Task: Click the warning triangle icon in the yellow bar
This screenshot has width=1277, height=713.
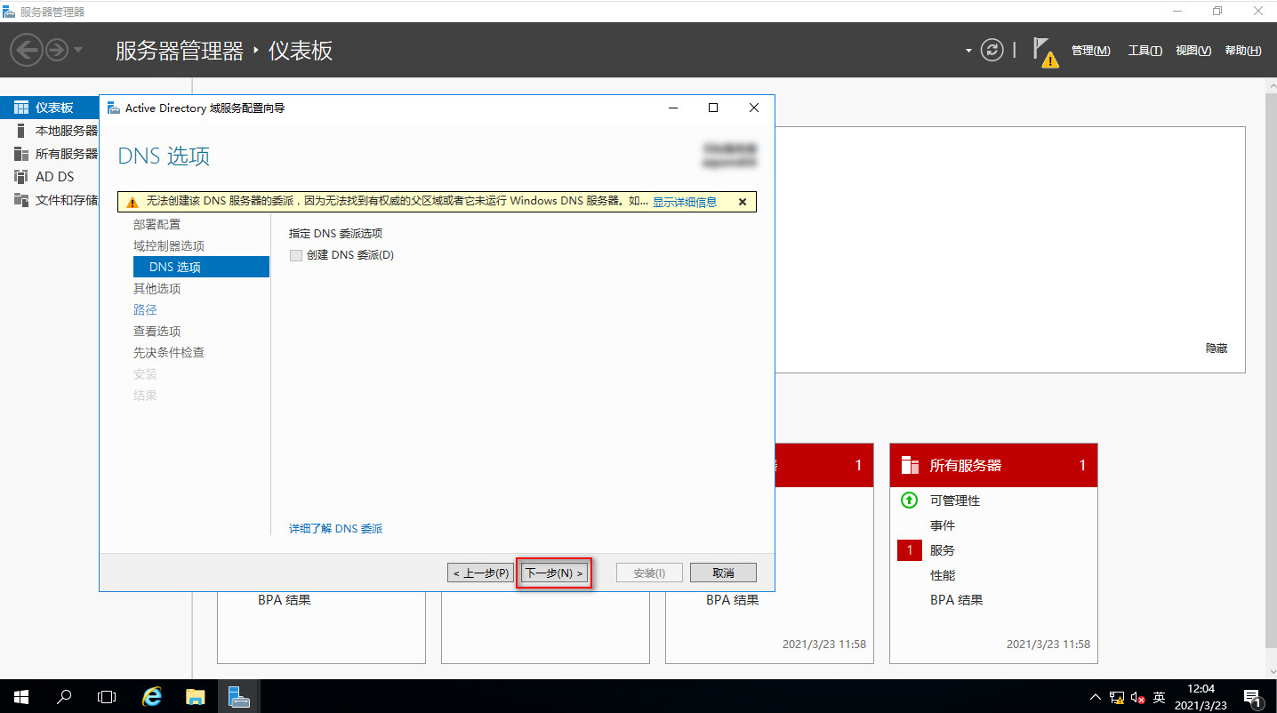Action: point(132,202)
